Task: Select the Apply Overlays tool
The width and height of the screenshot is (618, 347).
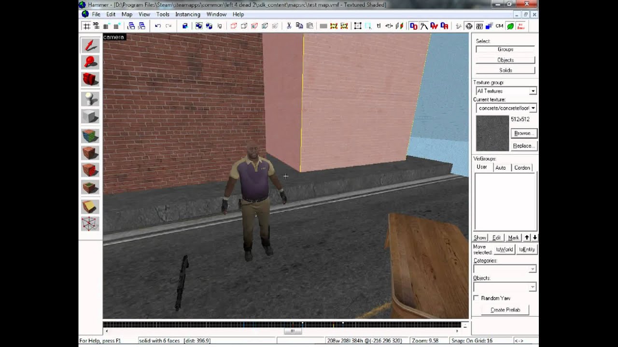Action: (x=90, y=187)
